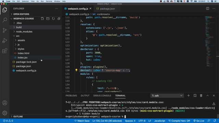The width and height of the screenshot is (219, 123).
Task: Collapse the src folder
Action: [x=18, y=36]
